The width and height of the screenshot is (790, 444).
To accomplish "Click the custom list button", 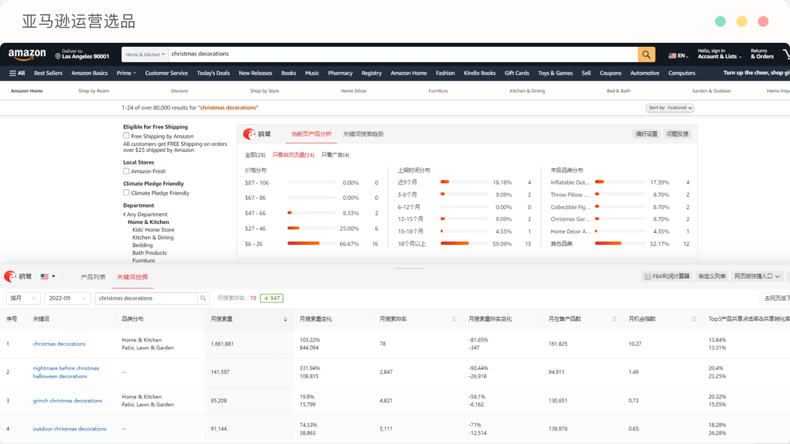I will coord(712,276).
